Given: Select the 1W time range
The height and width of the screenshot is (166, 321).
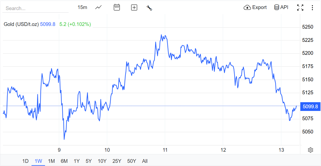Looking at the screenshot, I should tap(38, 161).
